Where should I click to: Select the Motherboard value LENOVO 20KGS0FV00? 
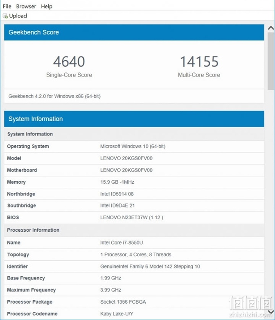[126, 170]
